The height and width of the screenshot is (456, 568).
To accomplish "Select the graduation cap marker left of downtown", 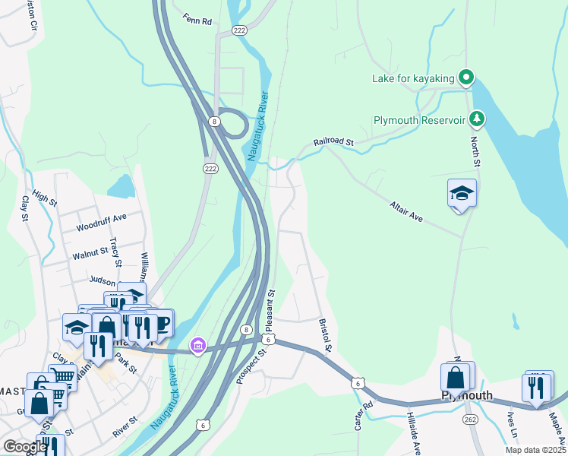I will [77, 328].
